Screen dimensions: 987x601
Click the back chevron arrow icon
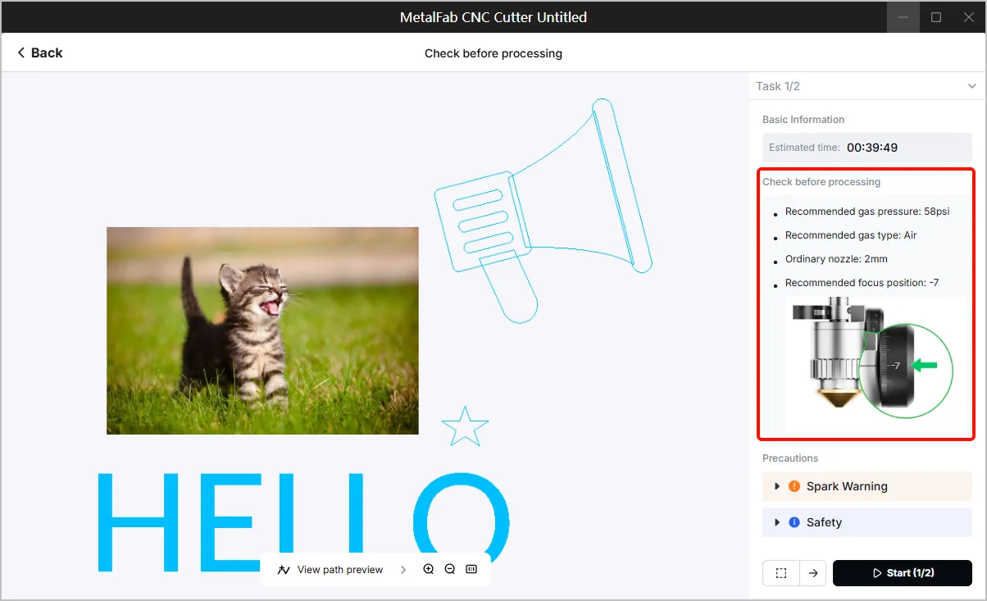point(21,52)
